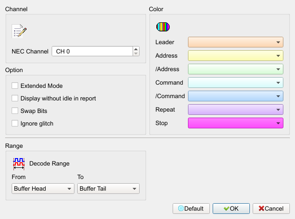The width and height of the screenshot is (295, 219).
Task: Enable Ignore glitch checkbox
Action: pos(15,123)
